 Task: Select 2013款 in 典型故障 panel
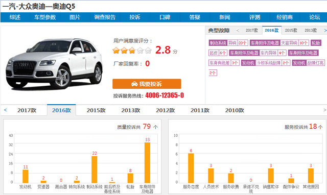[x=311, y=31]
